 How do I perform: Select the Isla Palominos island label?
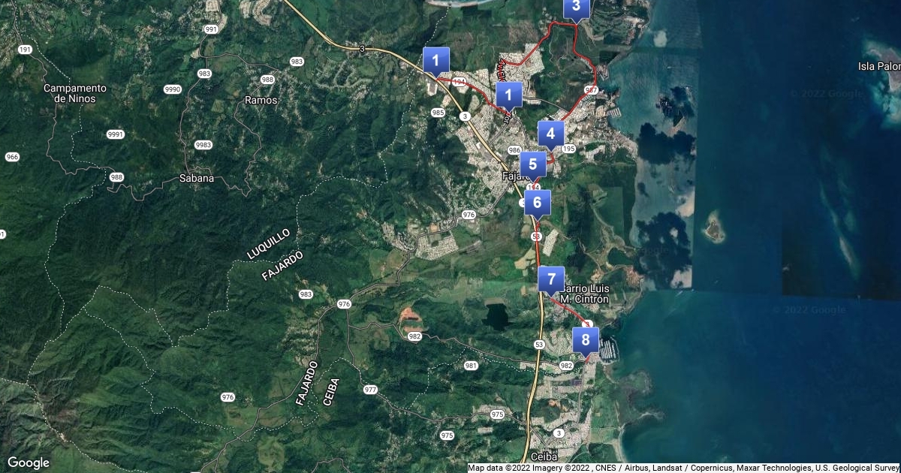point(878,66)
